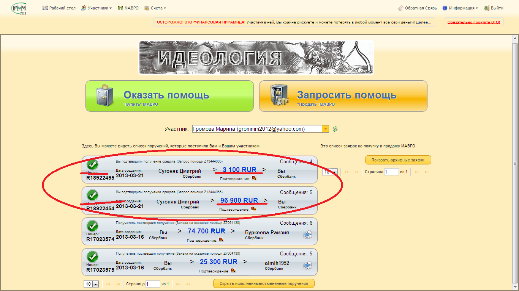The image size is (519, 291).
Task: Click green checkmark of order R18922455
Action: coord(92,165)
